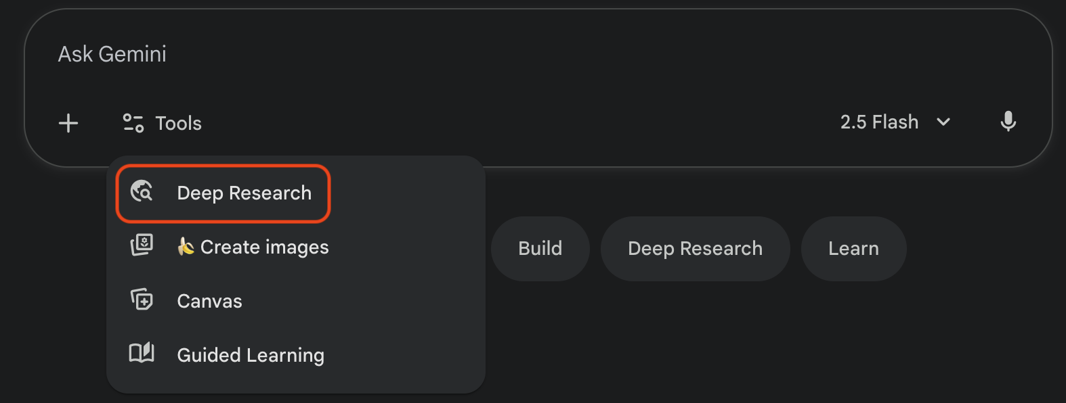Pick Guided Learning from the Tools list

(251, 356)
